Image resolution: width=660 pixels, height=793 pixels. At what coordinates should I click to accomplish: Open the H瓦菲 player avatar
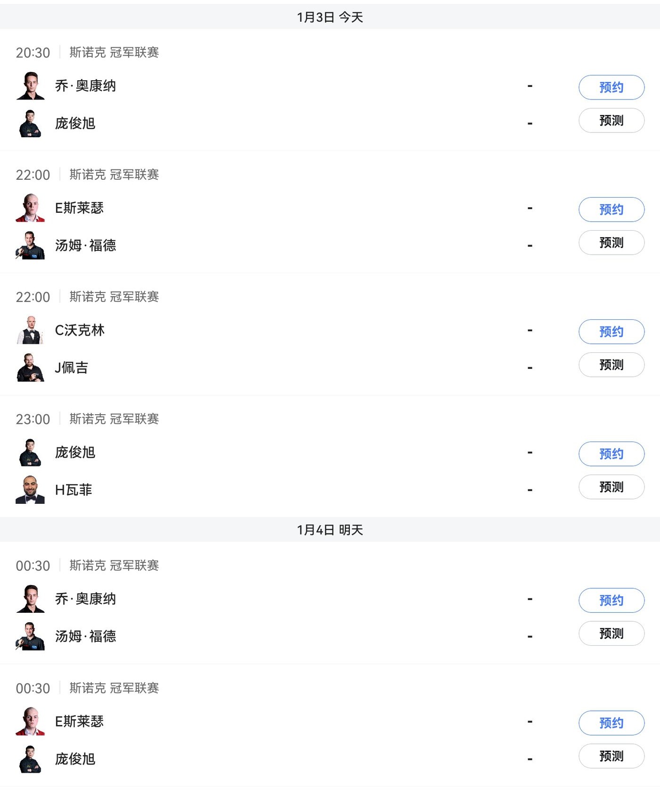click(x=31, y=490)
